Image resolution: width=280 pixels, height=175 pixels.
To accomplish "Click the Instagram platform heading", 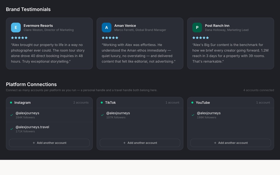I will (22, 102).
